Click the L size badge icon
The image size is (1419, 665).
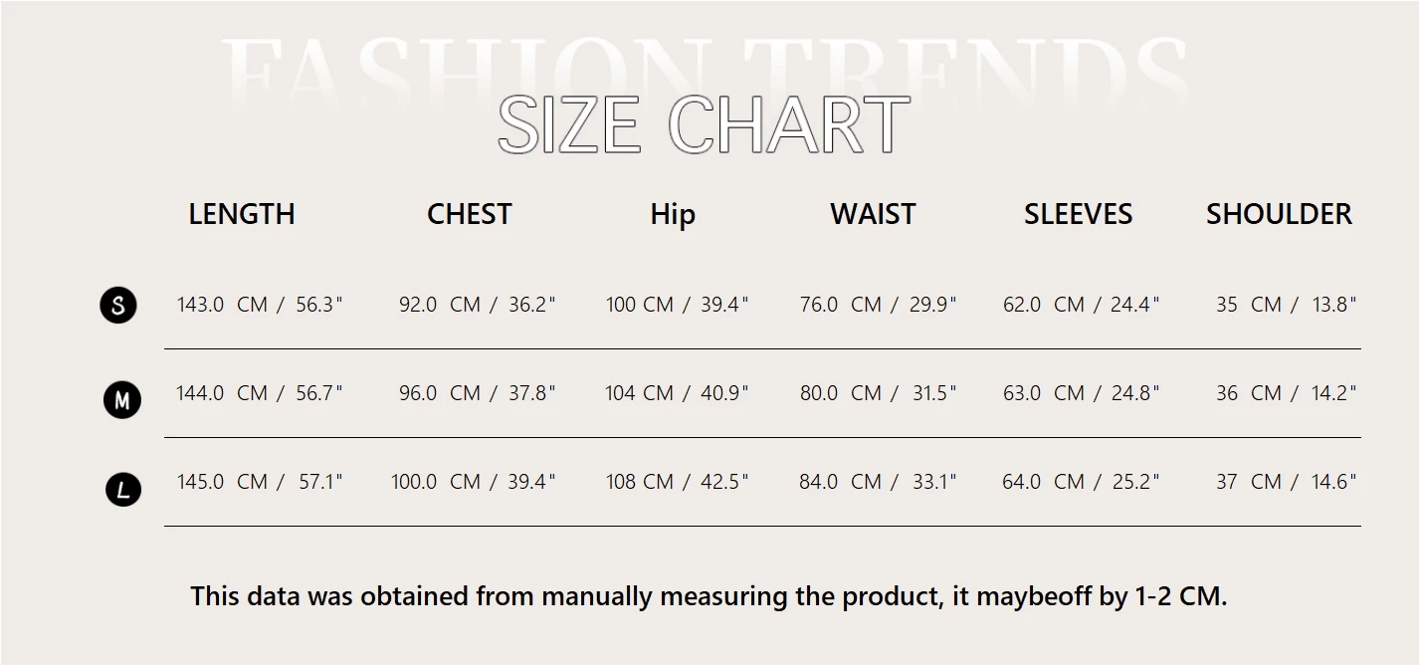(x=123, y=489)
